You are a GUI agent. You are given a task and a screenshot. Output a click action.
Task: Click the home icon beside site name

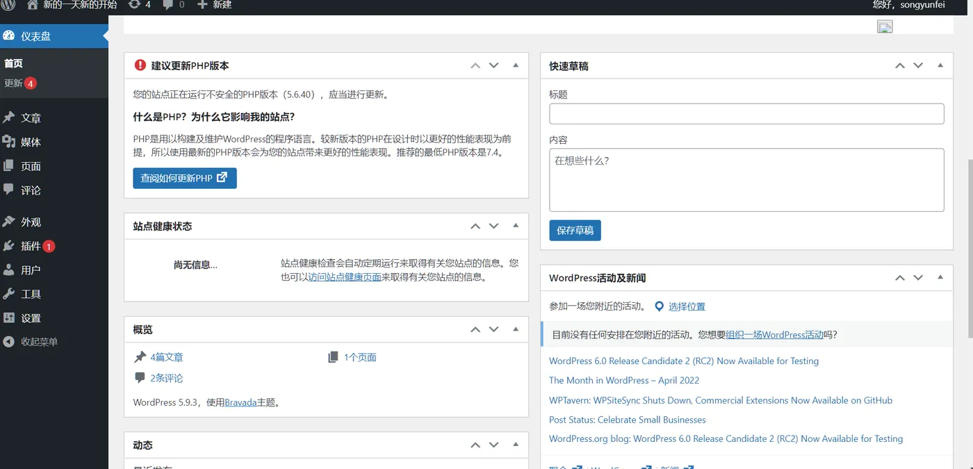tap(33, 4)
